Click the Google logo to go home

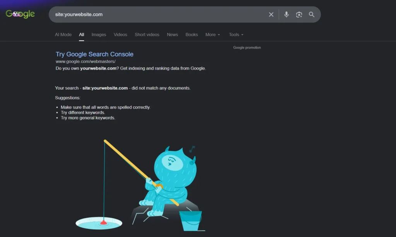point(20,14)
